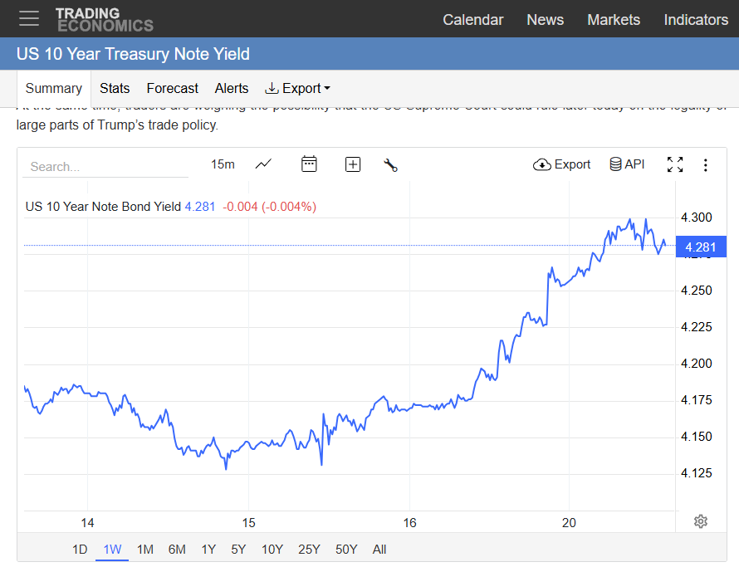
Task: Select the 1Y time range
Action: 208,550
